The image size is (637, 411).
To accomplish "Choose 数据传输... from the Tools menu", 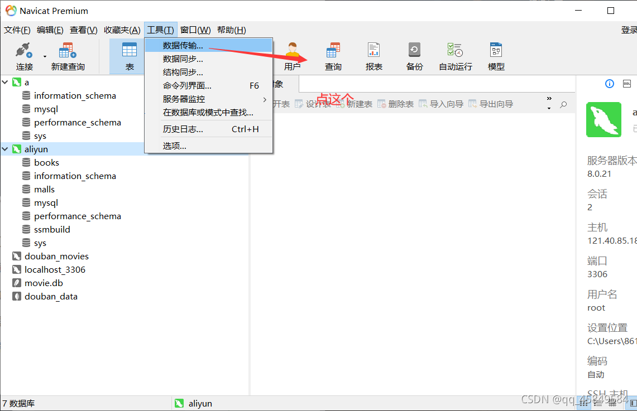I will (208, 45).
